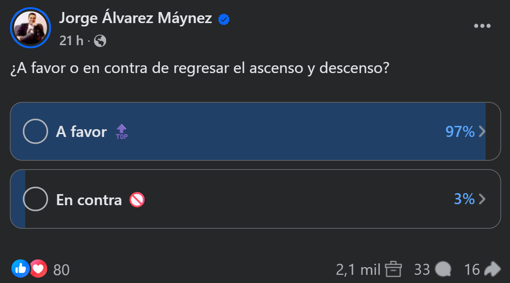The height and width of the screenshot is (283, 510).
Task: Click the 21 h timestamp link
Action: coord(71,41)
